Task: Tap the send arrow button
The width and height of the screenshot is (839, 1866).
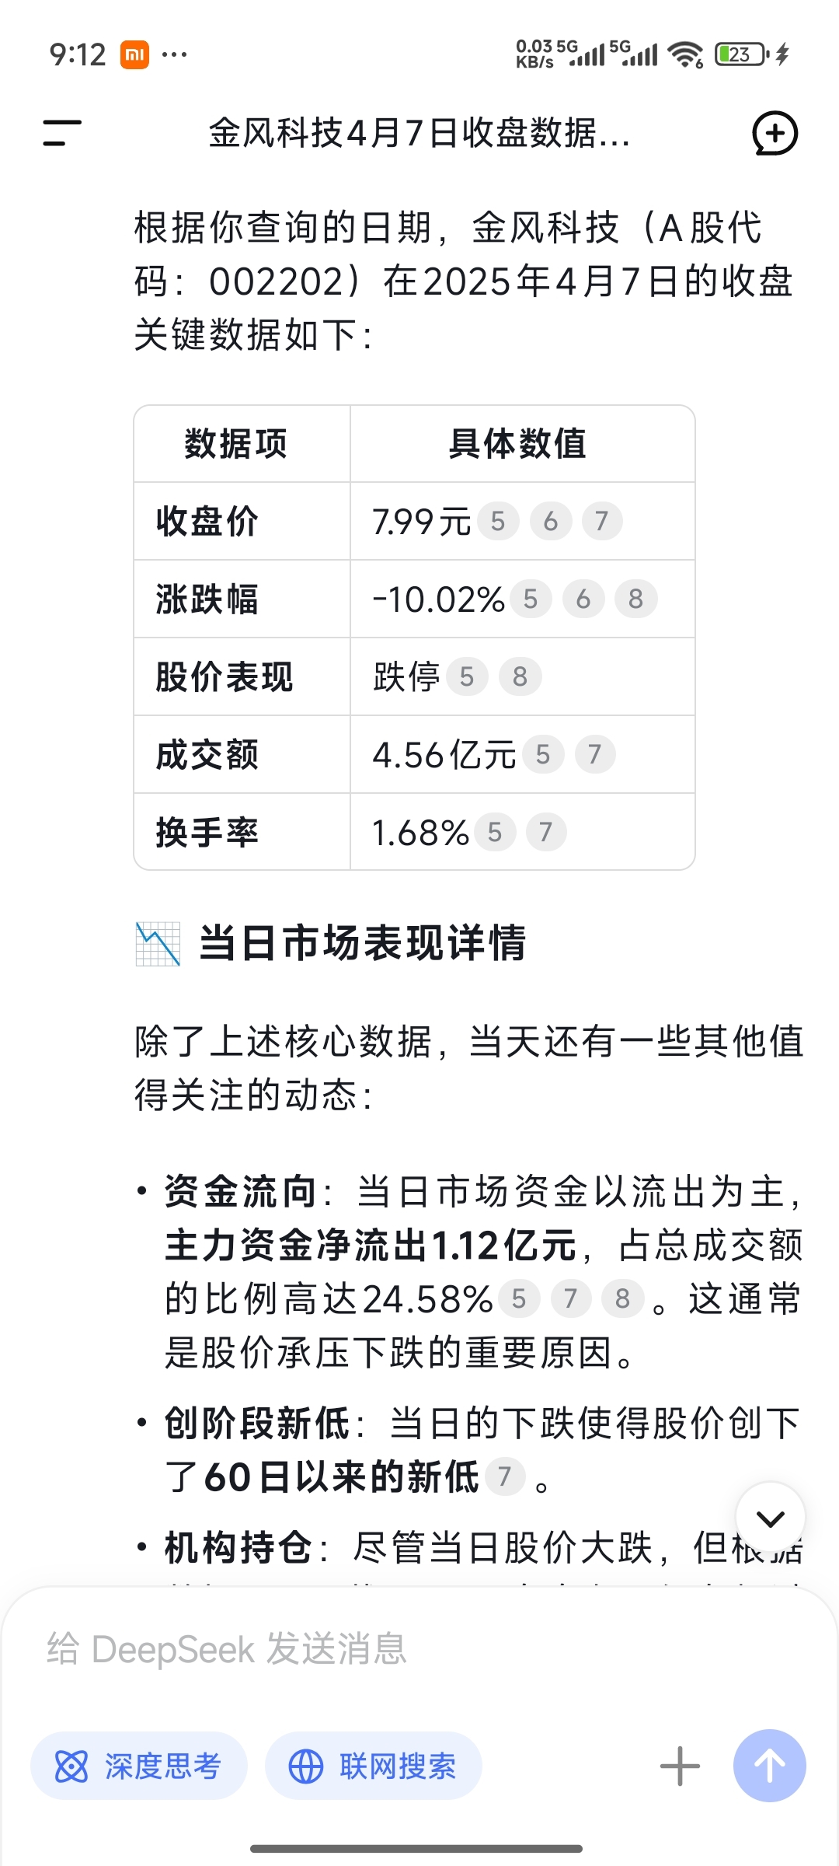Action: 769,1765
